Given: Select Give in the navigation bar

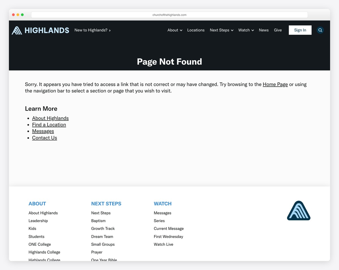Looking at the screenshot, I should click(x=278, y=30).
